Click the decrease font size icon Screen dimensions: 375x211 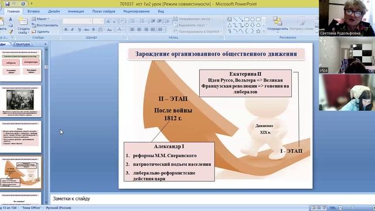click(115, 22)
